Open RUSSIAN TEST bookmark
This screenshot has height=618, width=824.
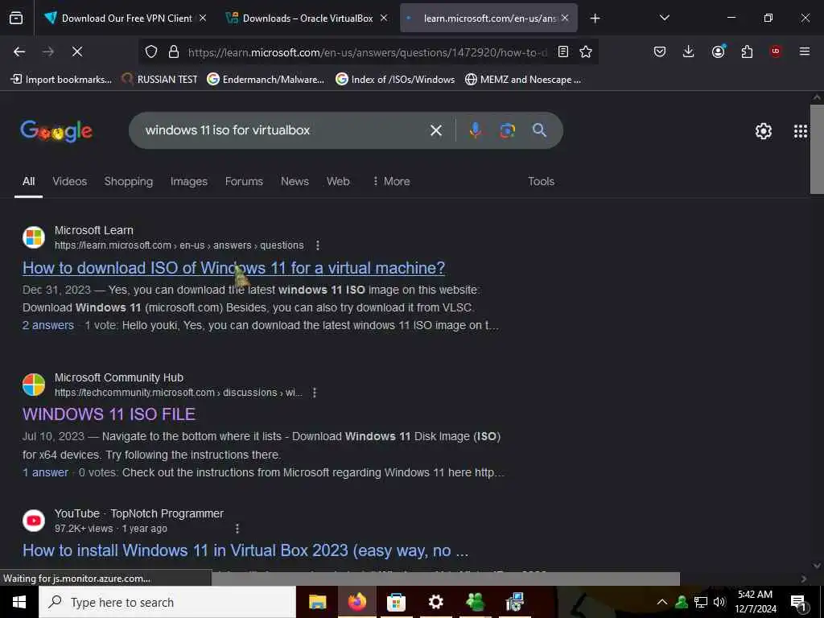[x=159, y=80]
